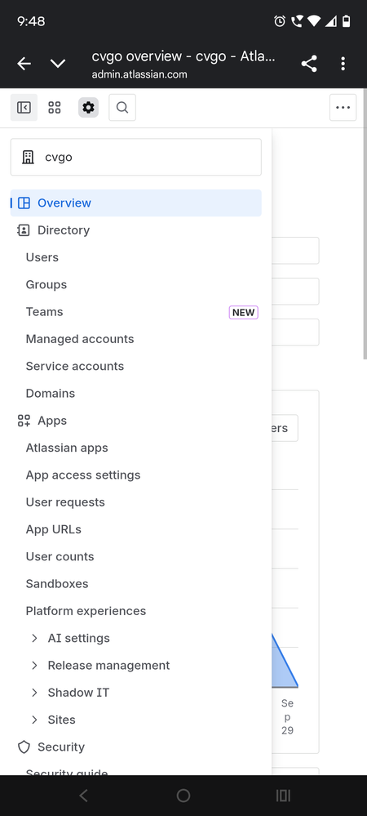Tap Android back navigation button

click(x=84, y=796)
